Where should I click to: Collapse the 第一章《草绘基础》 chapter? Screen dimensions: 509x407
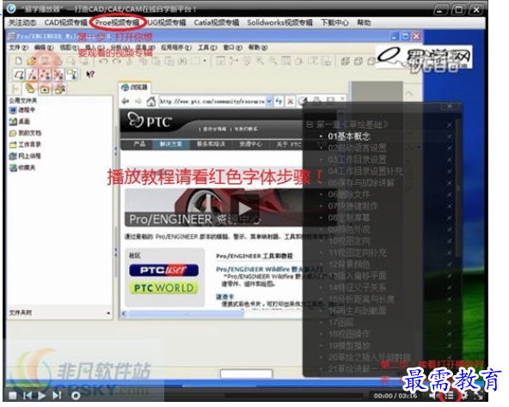[310, 125]
